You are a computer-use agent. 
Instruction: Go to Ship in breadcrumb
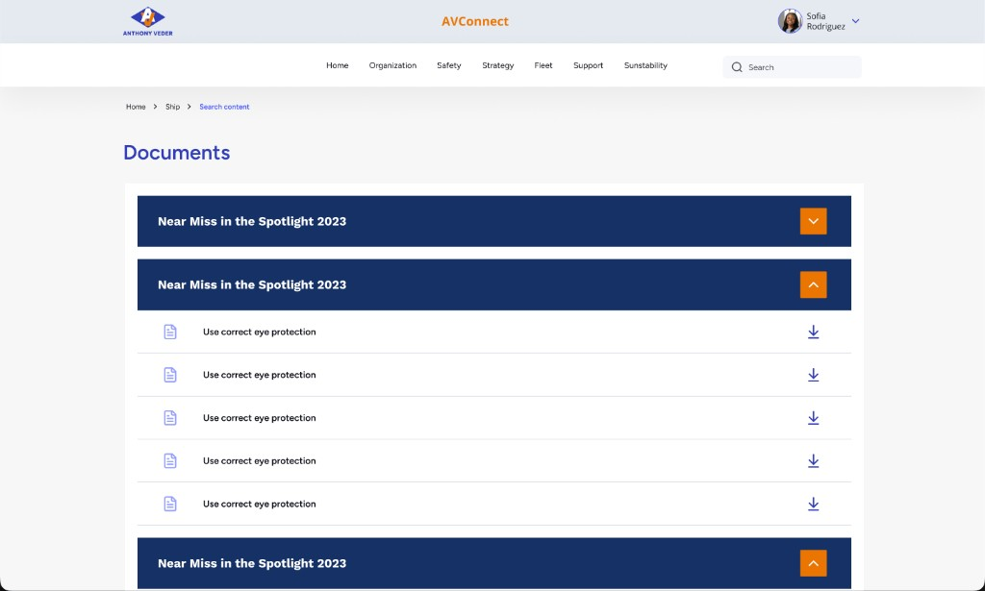tap(173, 107)
